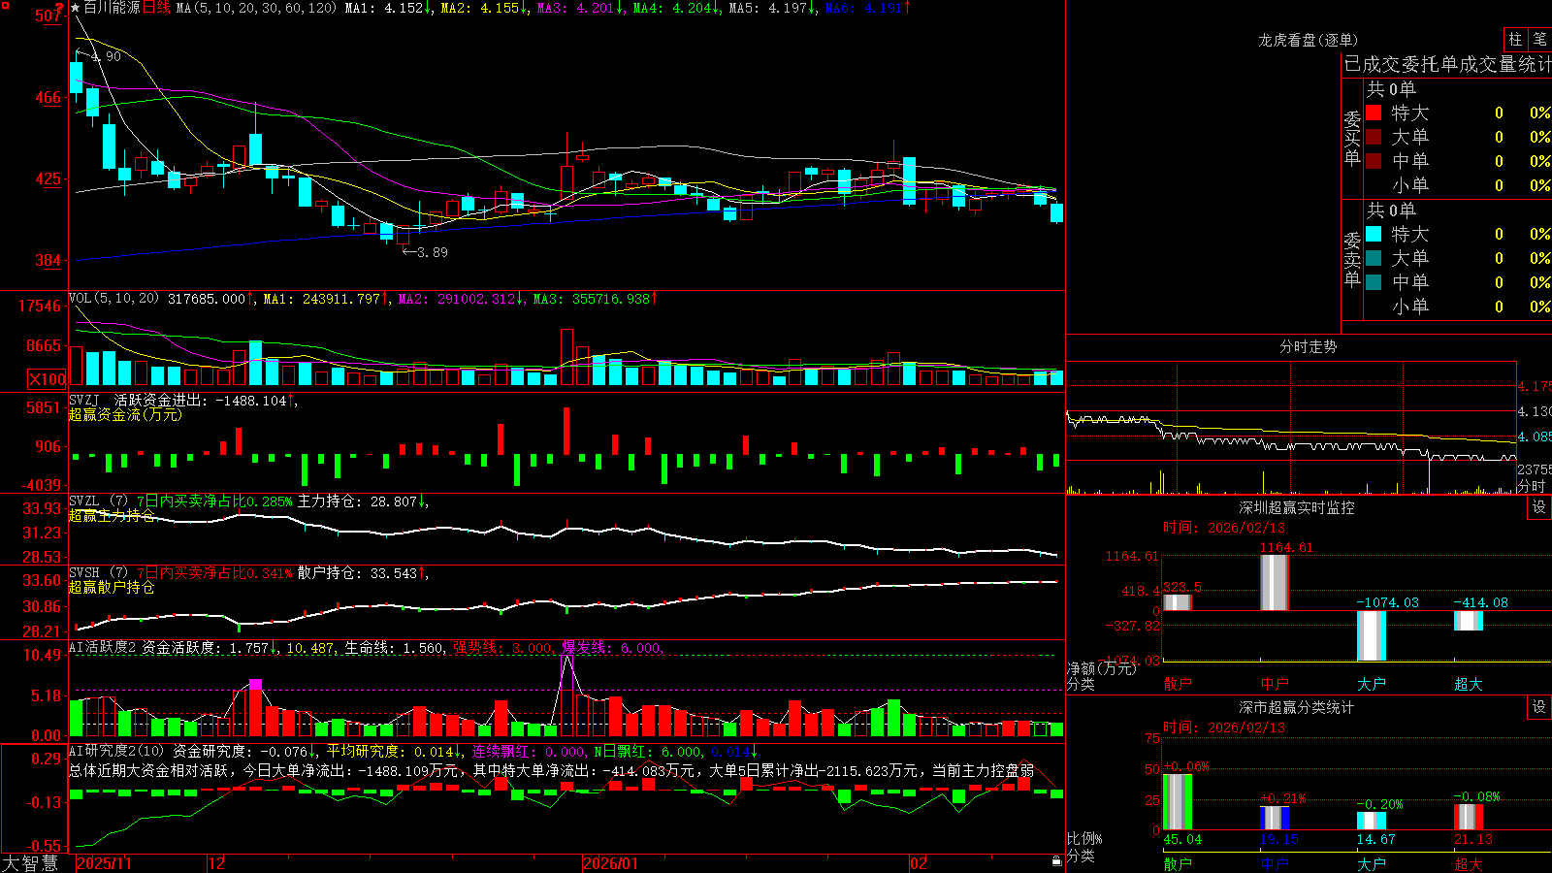Click the 委卖单 vertical label
Screen dimensions: 1552x873
[x=1352, y=259]
